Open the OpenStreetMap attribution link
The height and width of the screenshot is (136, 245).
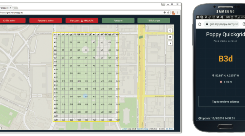click(x=142, y=129)
